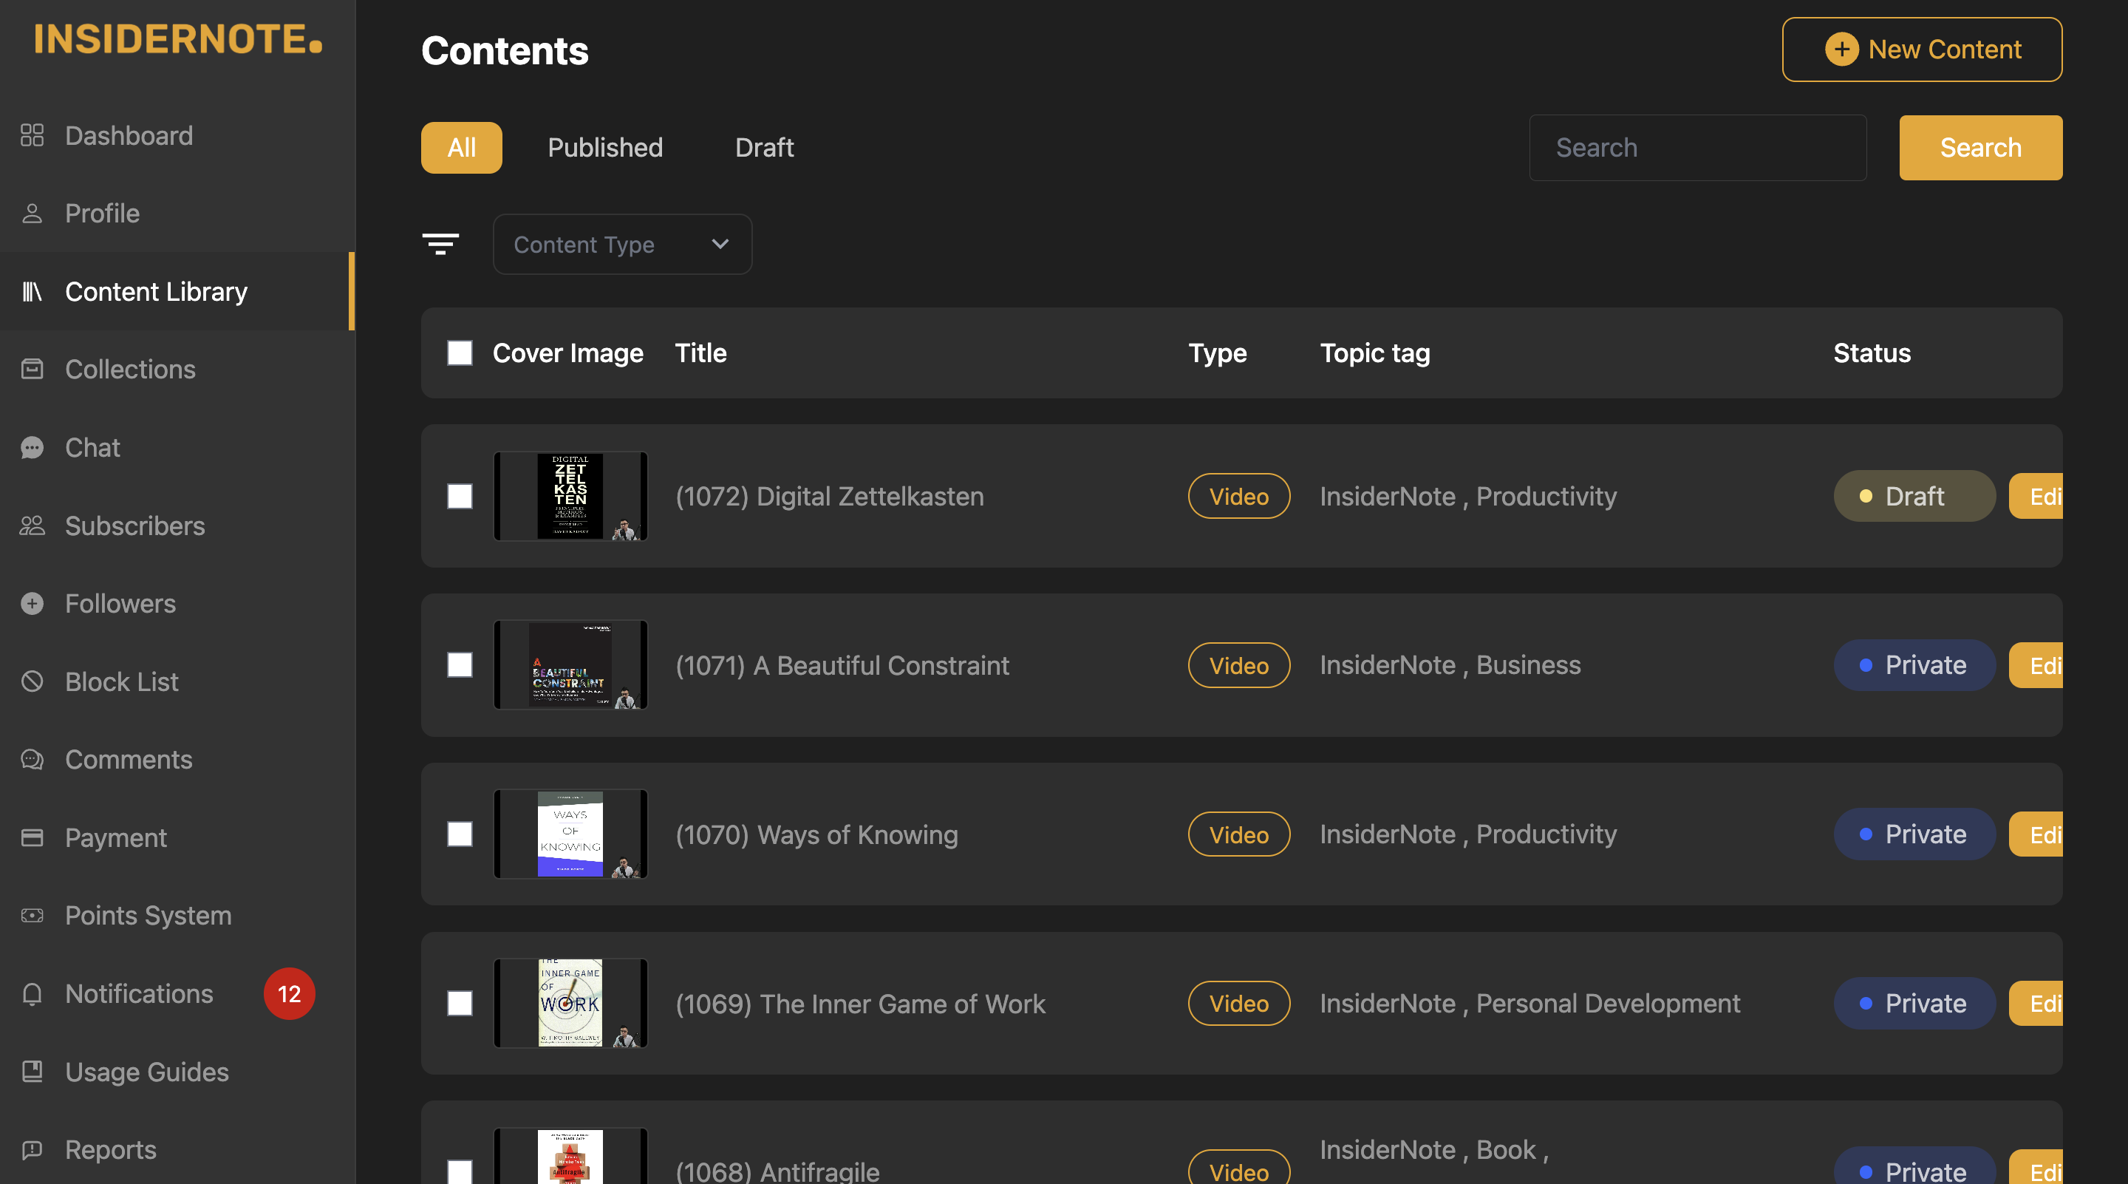Image resolution: width=2128 pixels, height=1184 pixels.
Task: Open Points System in sidebar
Action: tap(177, 916)
